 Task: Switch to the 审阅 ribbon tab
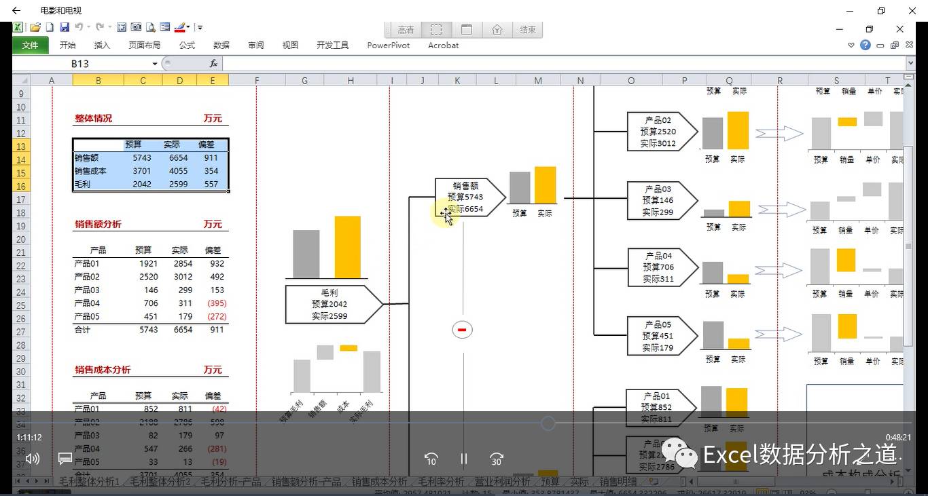pyautogui.click(x=256, y=45)
